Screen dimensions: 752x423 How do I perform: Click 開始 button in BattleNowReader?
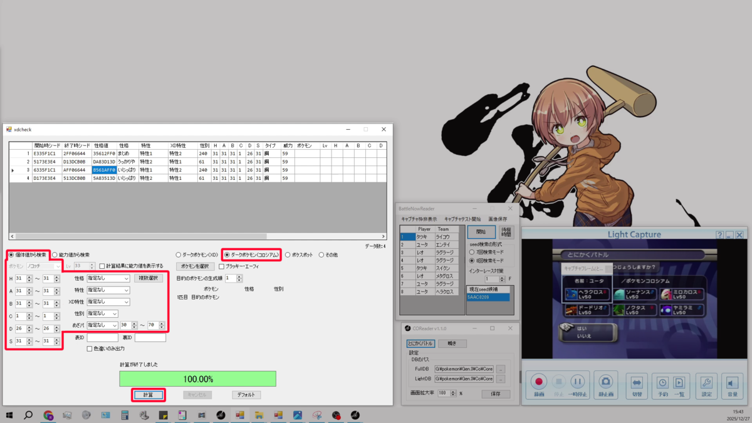[x=481, y=232]
